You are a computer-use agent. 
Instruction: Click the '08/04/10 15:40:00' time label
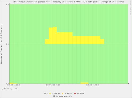92,85
